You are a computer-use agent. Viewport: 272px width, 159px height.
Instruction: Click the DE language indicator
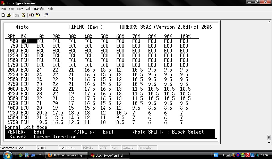pyautogui.click(x=216, y=155)
